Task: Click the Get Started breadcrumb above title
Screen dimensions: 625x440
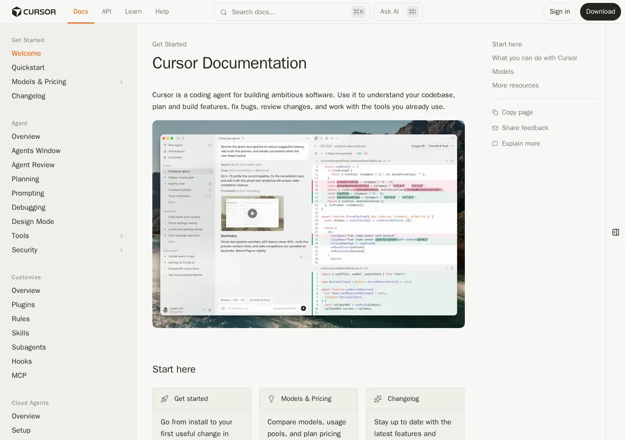Action: point(169,44)
